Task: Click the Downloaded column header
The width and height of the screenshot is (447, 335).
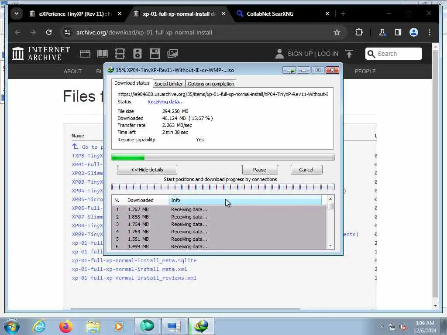Action: tap(146, 200)
